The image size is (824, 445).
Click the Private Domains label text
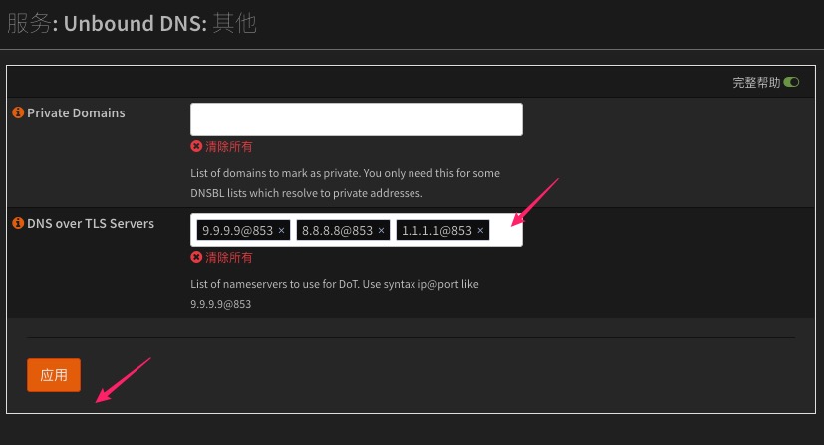76,113
